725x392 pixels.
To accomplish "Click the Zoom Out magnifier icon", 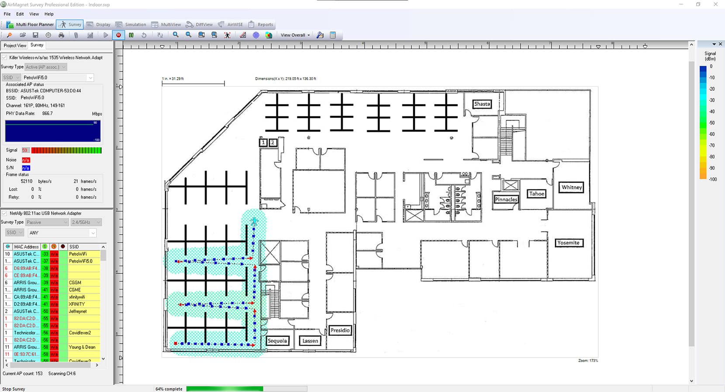I will coord(189,35).
